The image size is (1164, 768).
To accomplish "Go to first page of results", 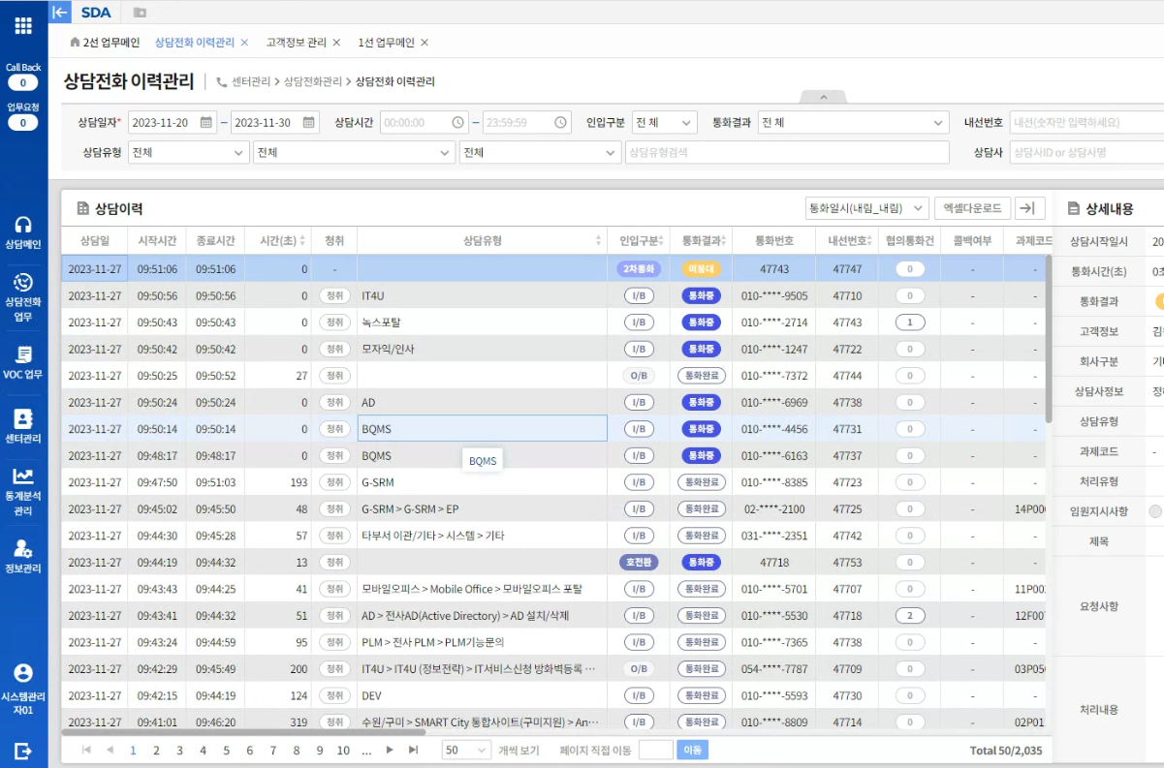I will 86,750.
